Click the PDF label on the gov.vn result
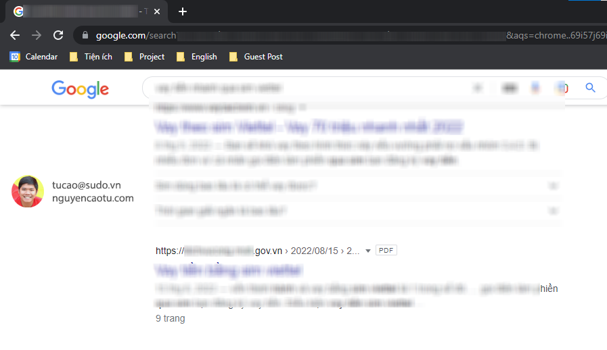 coord(386,250)
